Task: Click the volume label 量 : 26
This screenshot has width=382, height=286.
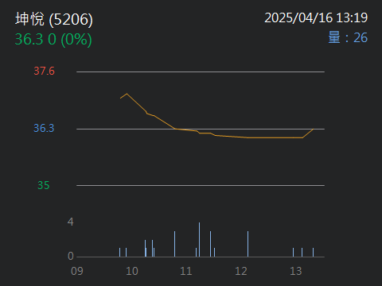Action: click(348, 37)
